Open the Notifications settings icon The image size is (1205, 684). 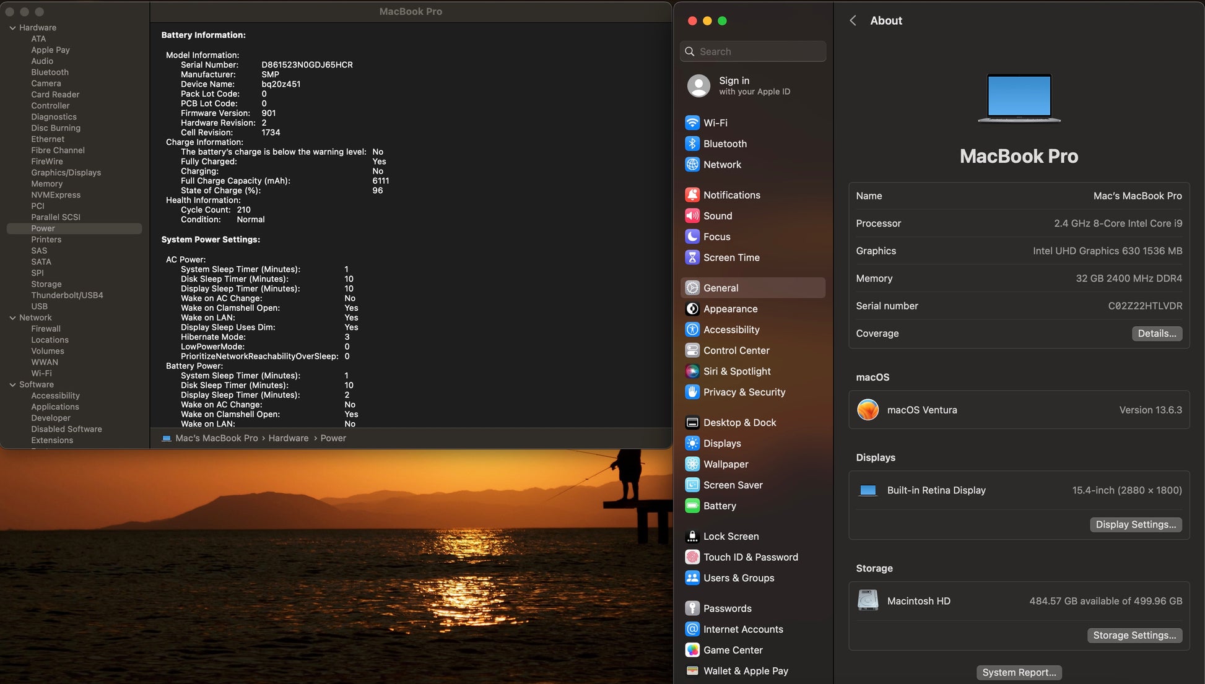[x=692, y=195]
